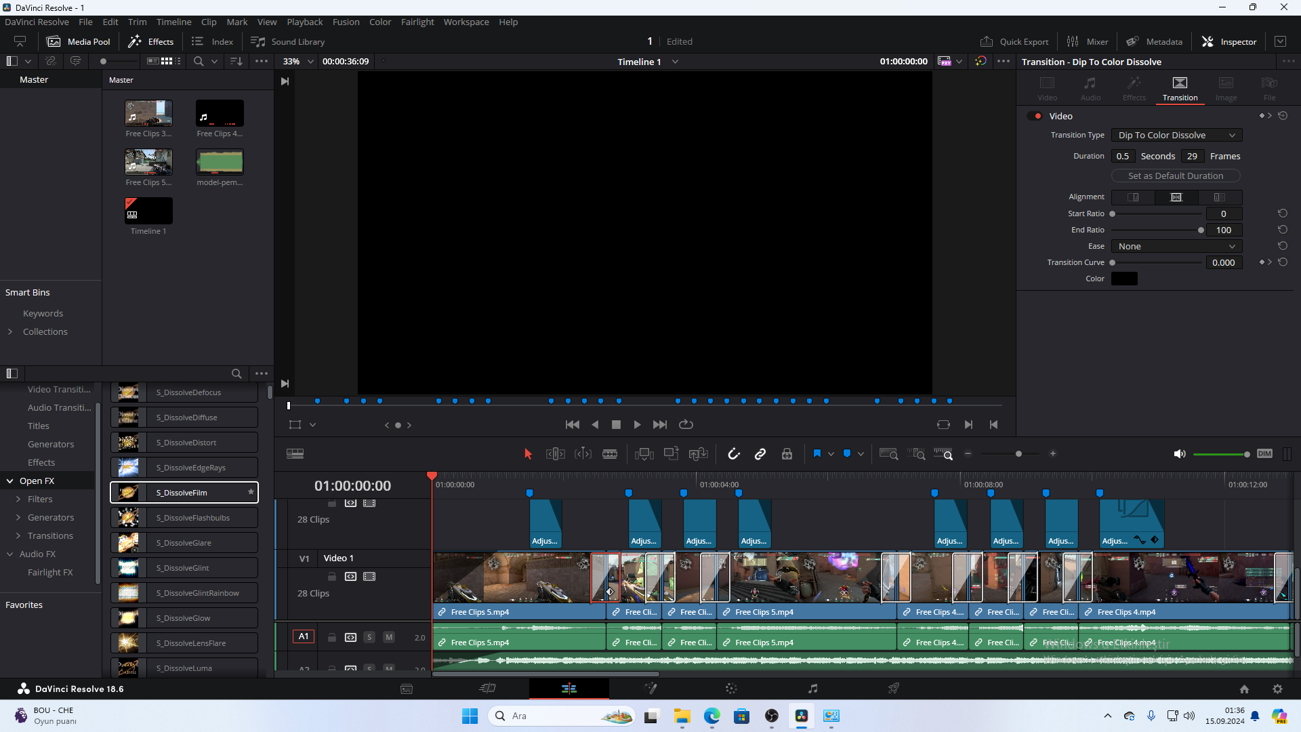Open the Transition Type dropdown
Screen dimensions: 1301x732
[x=1176, y=135]
